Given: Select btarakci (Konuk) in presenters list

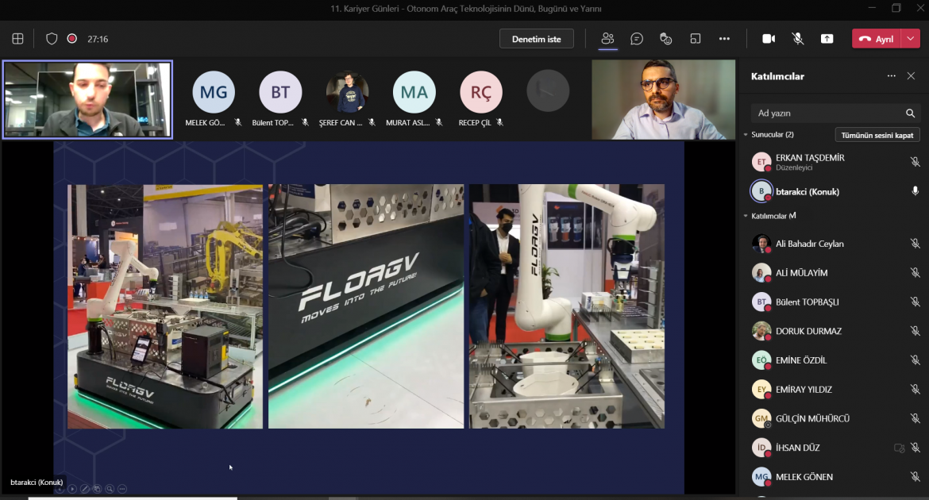Looking at the screenshot, I should [835, 191].
